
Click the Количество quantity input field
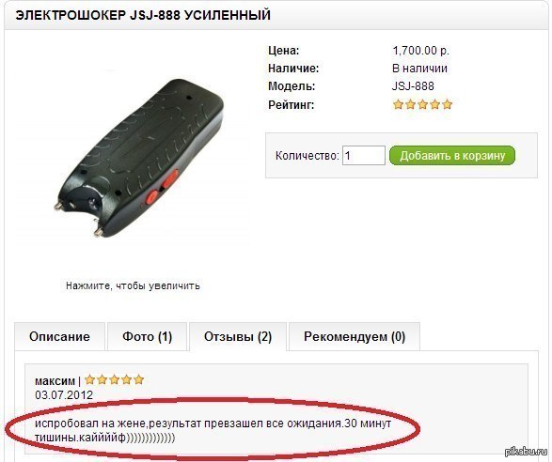364,155
